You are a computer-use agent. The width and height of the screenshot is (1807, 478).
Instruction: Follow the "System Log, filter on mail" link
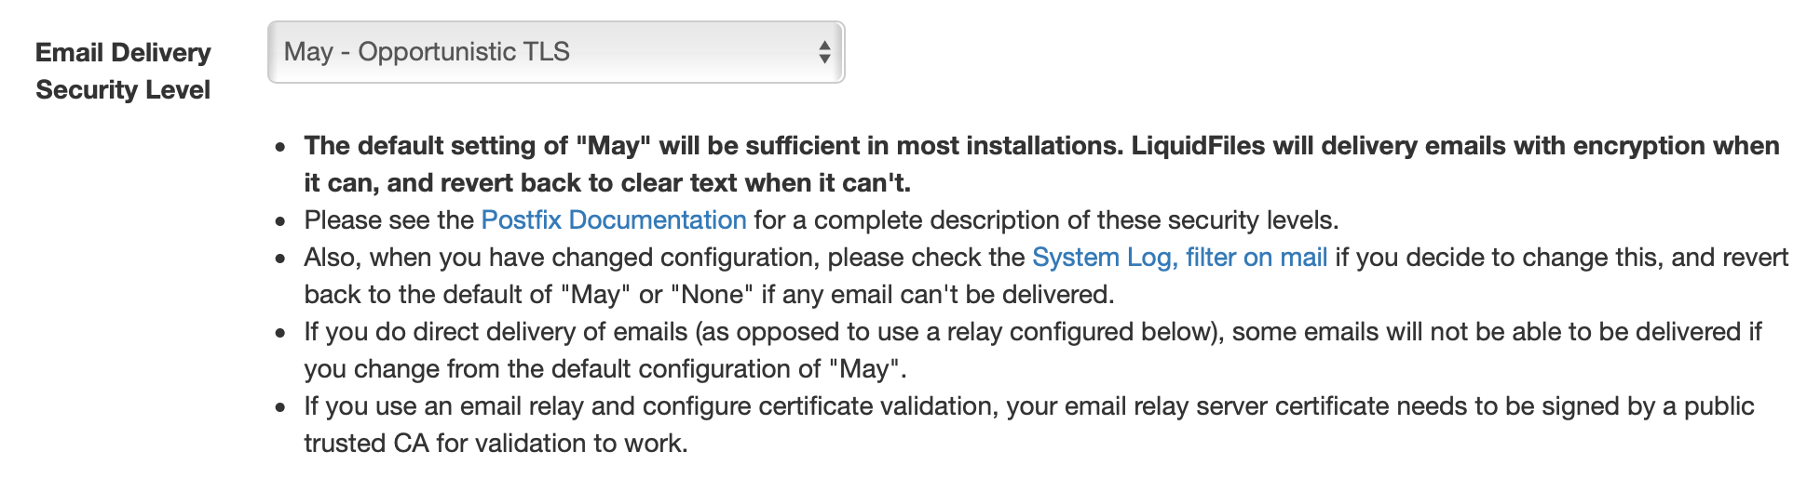1179,258
